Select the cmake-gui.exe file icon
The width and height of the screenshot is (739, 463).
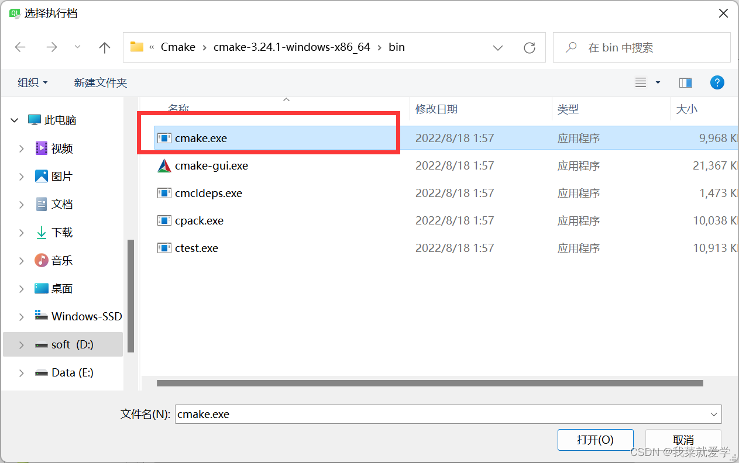tap(164, 165)
